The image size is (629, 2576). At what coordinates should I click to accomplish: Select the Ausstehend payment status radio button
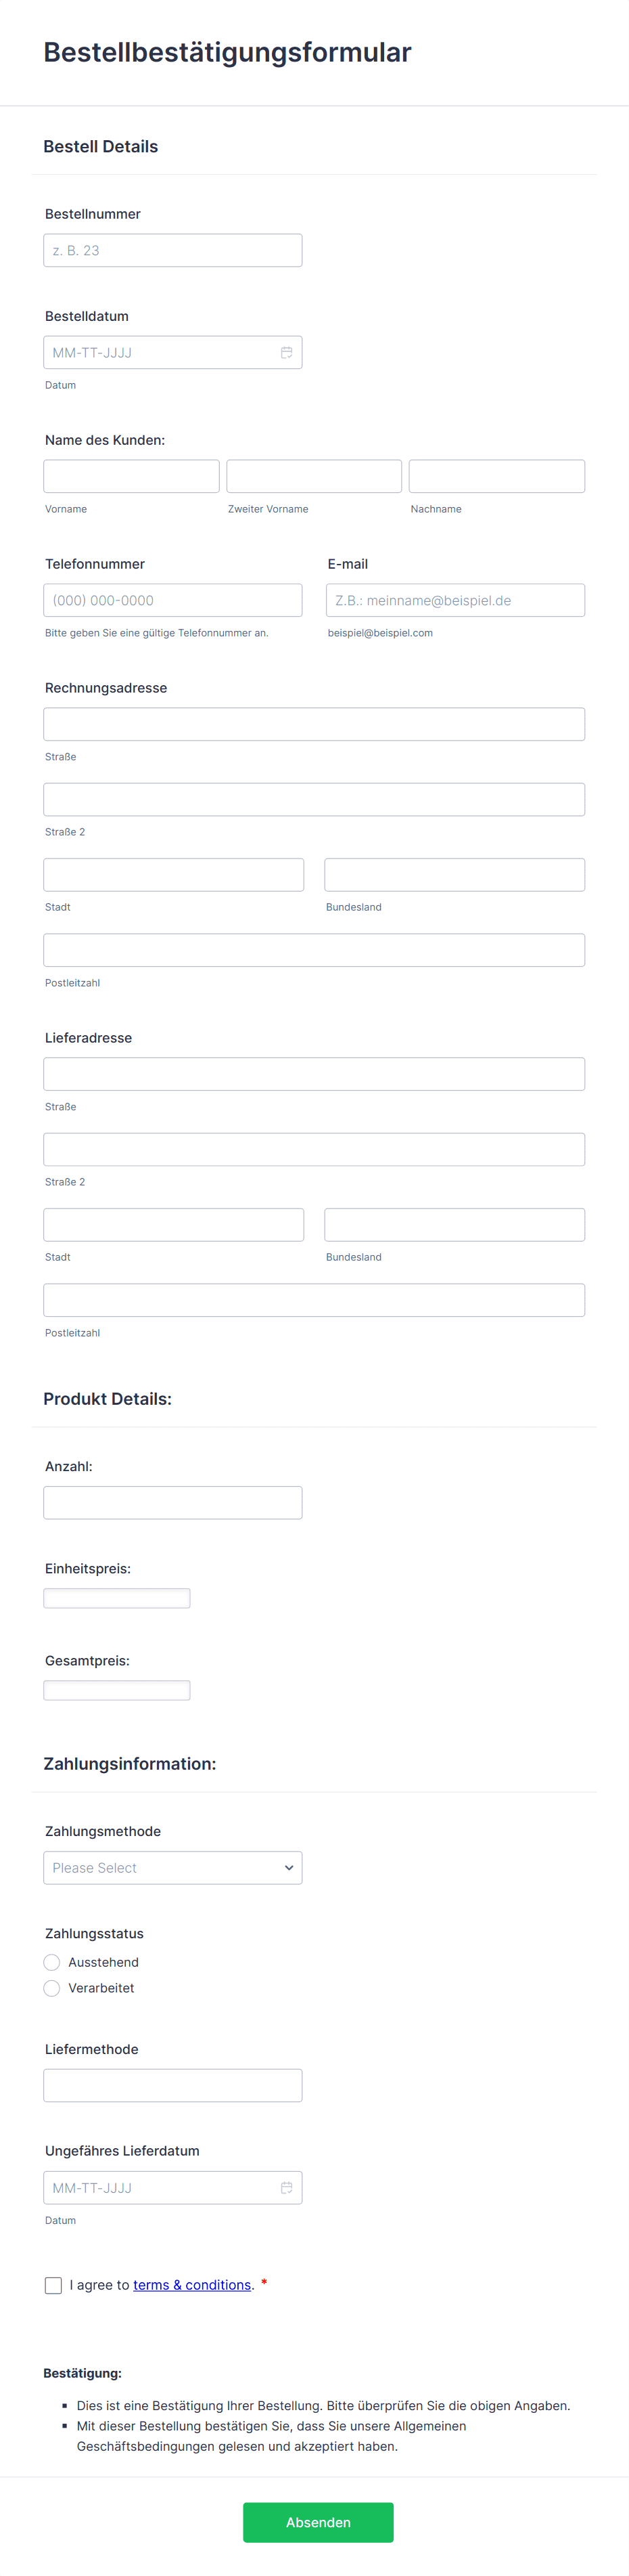(x=51, y=1962)
